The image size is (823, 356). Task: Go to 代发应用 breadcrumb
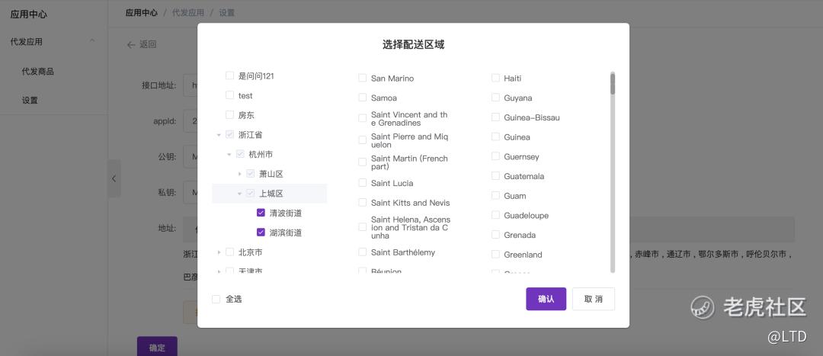[188, 13]
